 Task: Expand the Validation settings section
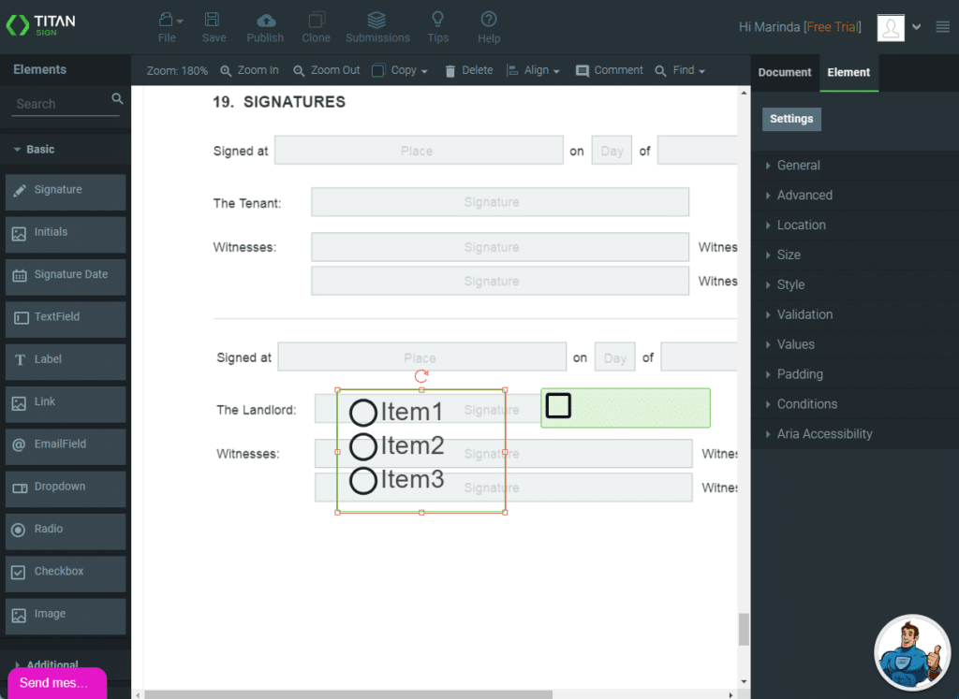pyautogui.click(x=804, y=314)
